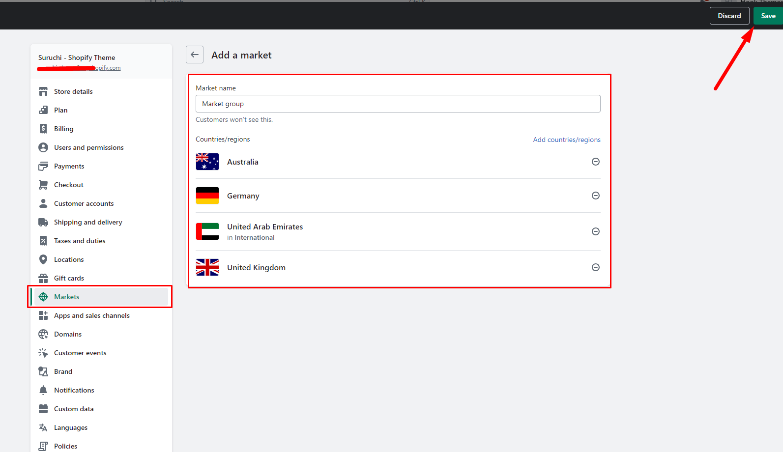Click the Market name text field
This screenshot has height=452, width=783.
click(398, 104)
